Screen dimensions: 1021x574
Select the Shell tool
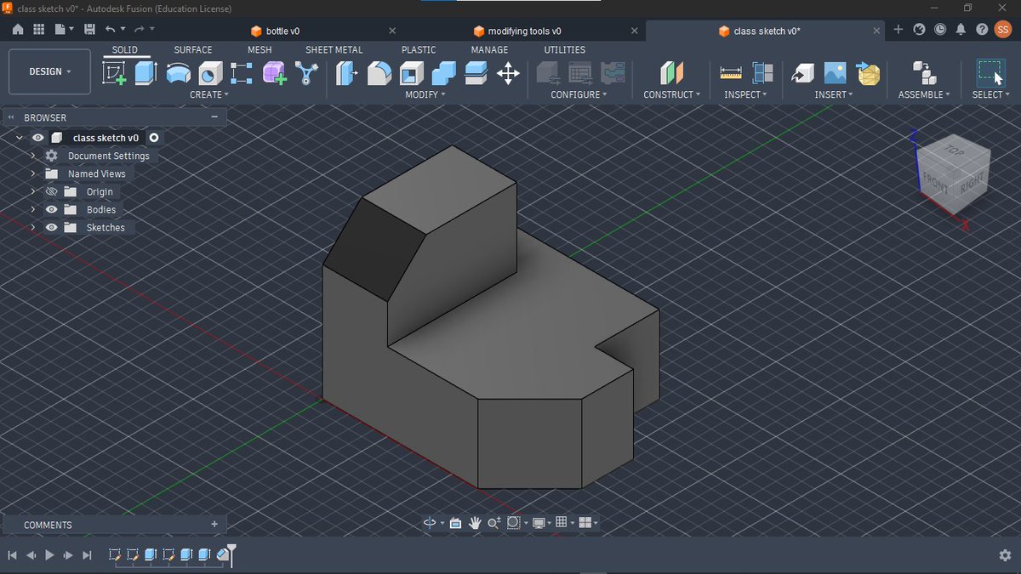click(412, 73)
